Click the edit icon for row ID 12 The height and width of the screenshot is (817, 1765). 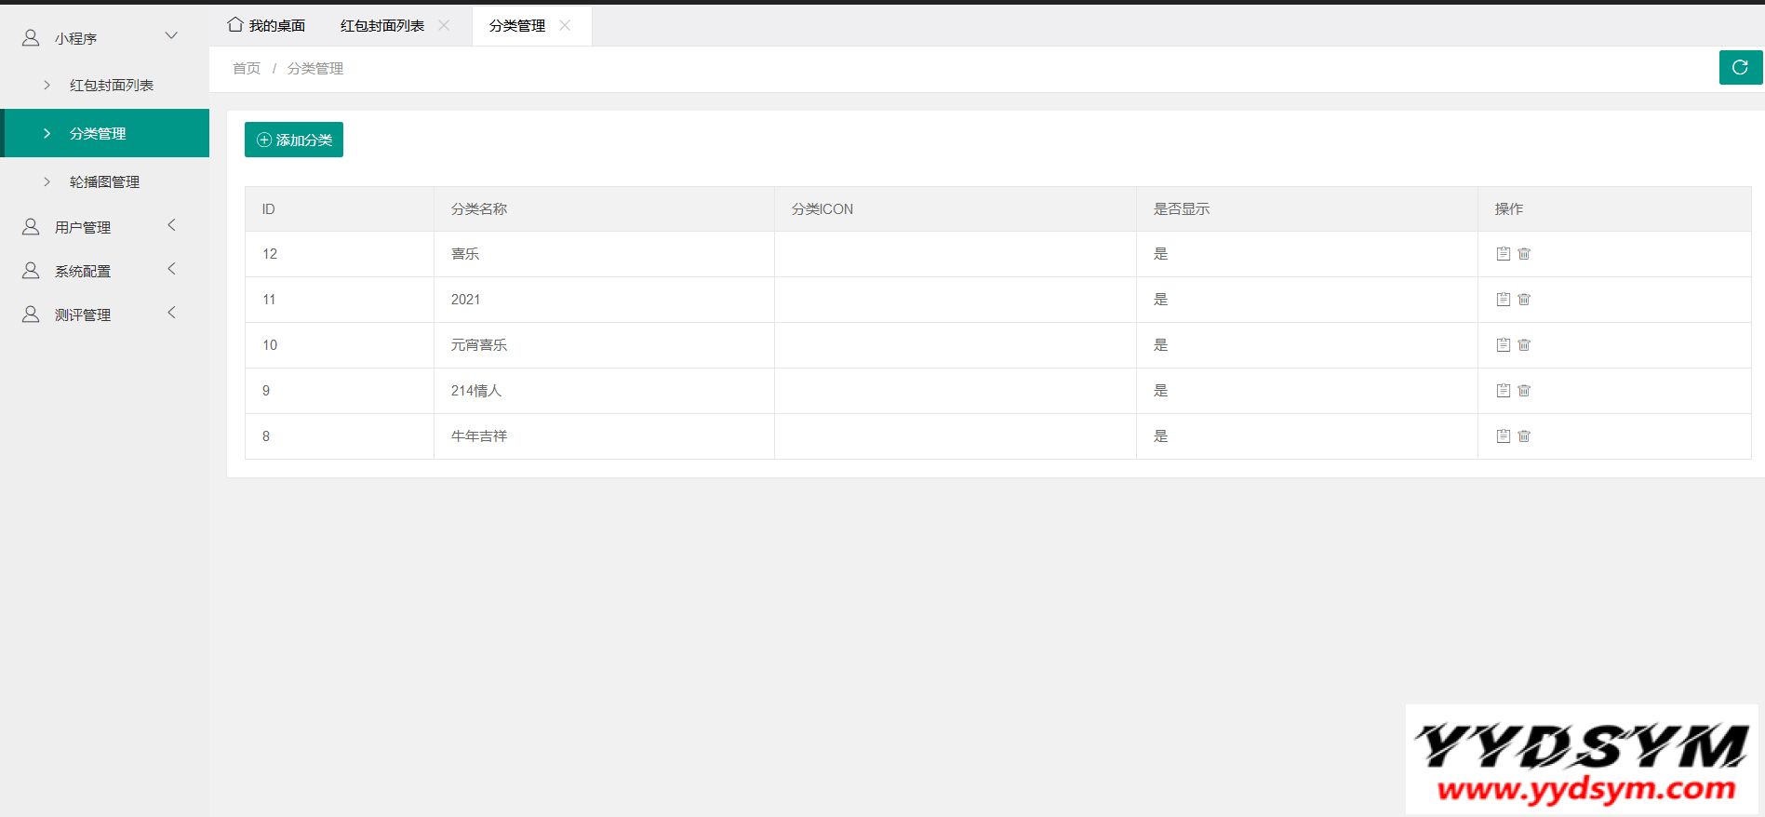tap(1503, 254)
